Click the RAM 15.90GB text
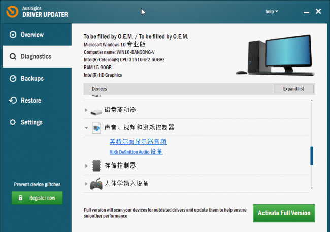The width and height of the screenshot is (330, 232). (x=97, y=68)
